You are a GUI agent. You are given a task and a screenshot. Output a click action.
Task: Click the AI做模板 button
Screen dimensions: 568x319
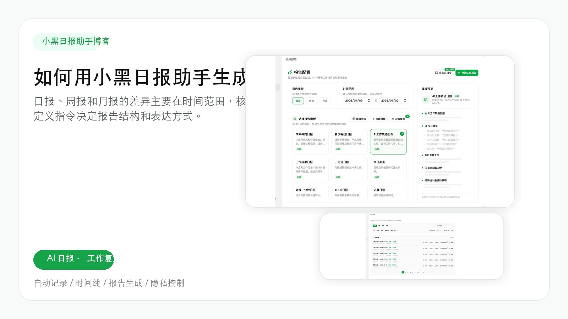tap(398, 119)
